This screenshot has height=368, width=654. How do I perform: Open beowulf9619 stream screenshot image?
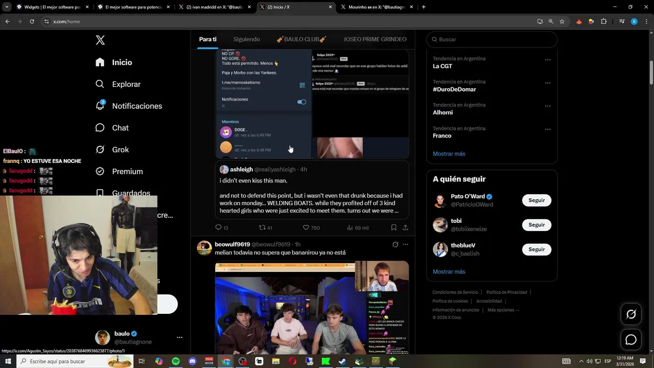(x=312, y=308)
